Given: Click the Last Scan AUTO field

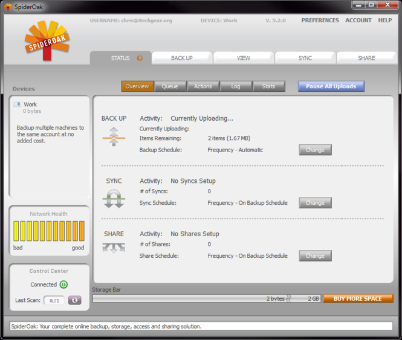Looking at the screenshot, I should point(54,301).
